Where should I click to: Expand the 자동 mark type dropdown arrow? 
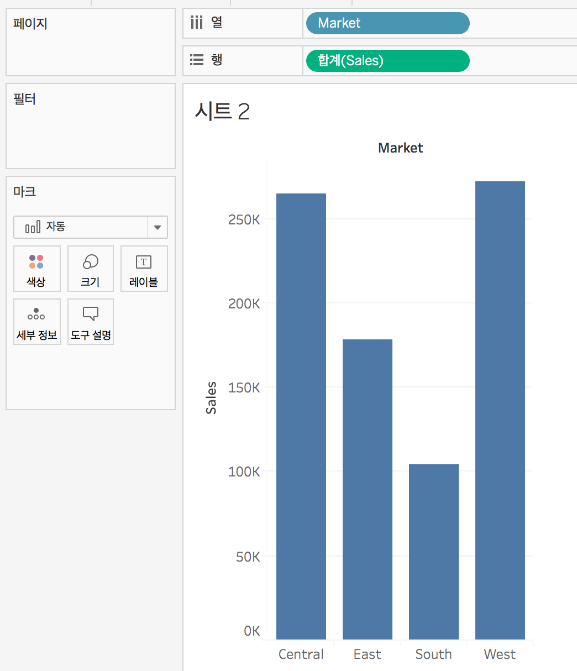(x=158, y=227)
